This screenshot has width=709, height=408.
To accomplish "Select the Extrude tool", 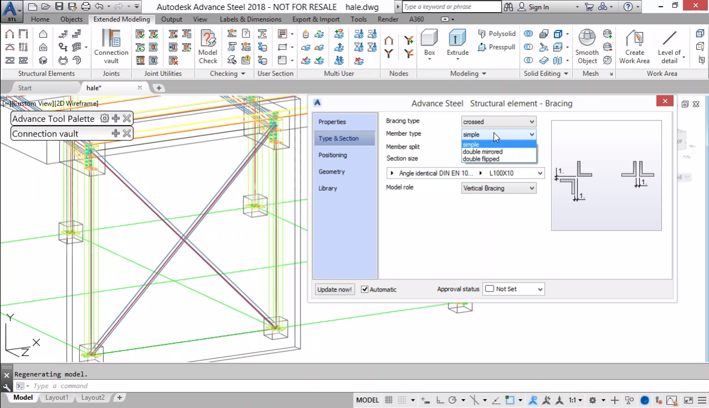I will coord(457,44).
